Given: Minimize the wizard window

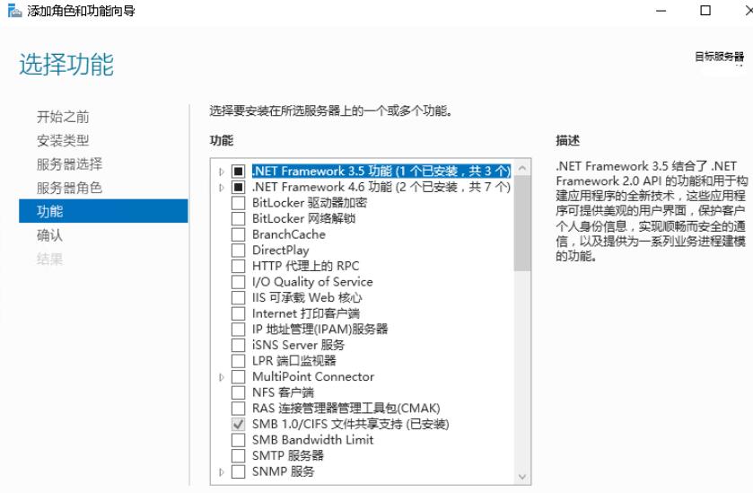Looking at the screenshot, I should pos(661,11).
